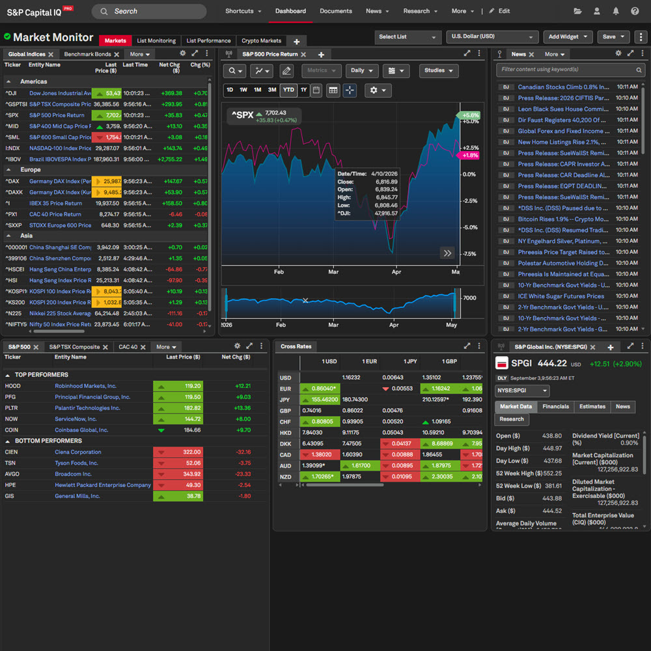Viewport: 651px width, 651px height.
Task: Collapse the Americas group
Action: pyautogui.click(x=8, y=82)
